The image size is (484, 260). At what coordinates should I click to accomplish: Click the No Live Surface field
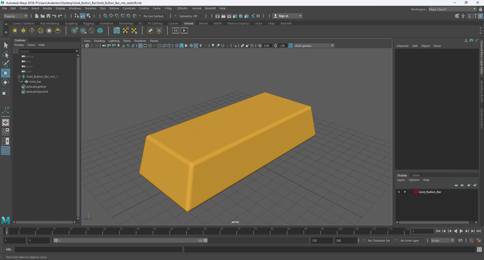tap(155, 16)
